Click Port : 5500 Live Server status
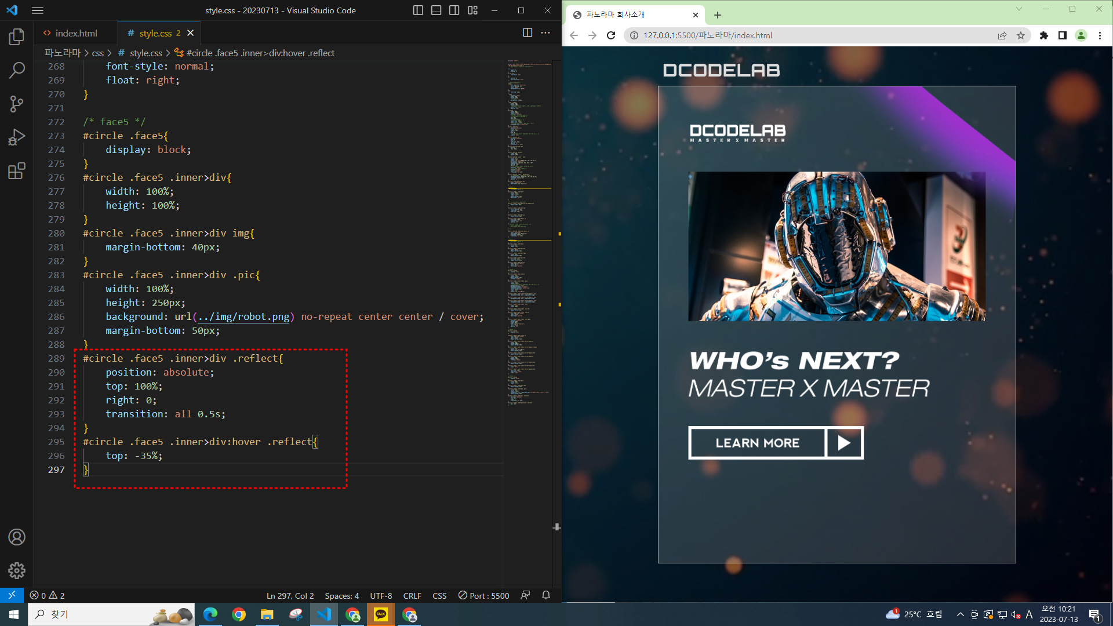 tap(484, 595)
